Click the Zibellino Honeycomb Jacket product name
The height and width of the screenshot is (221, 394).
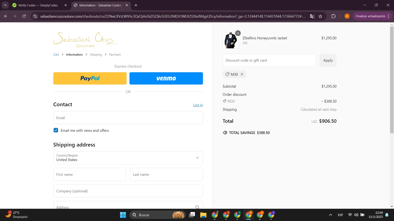[x=265, y=38]
